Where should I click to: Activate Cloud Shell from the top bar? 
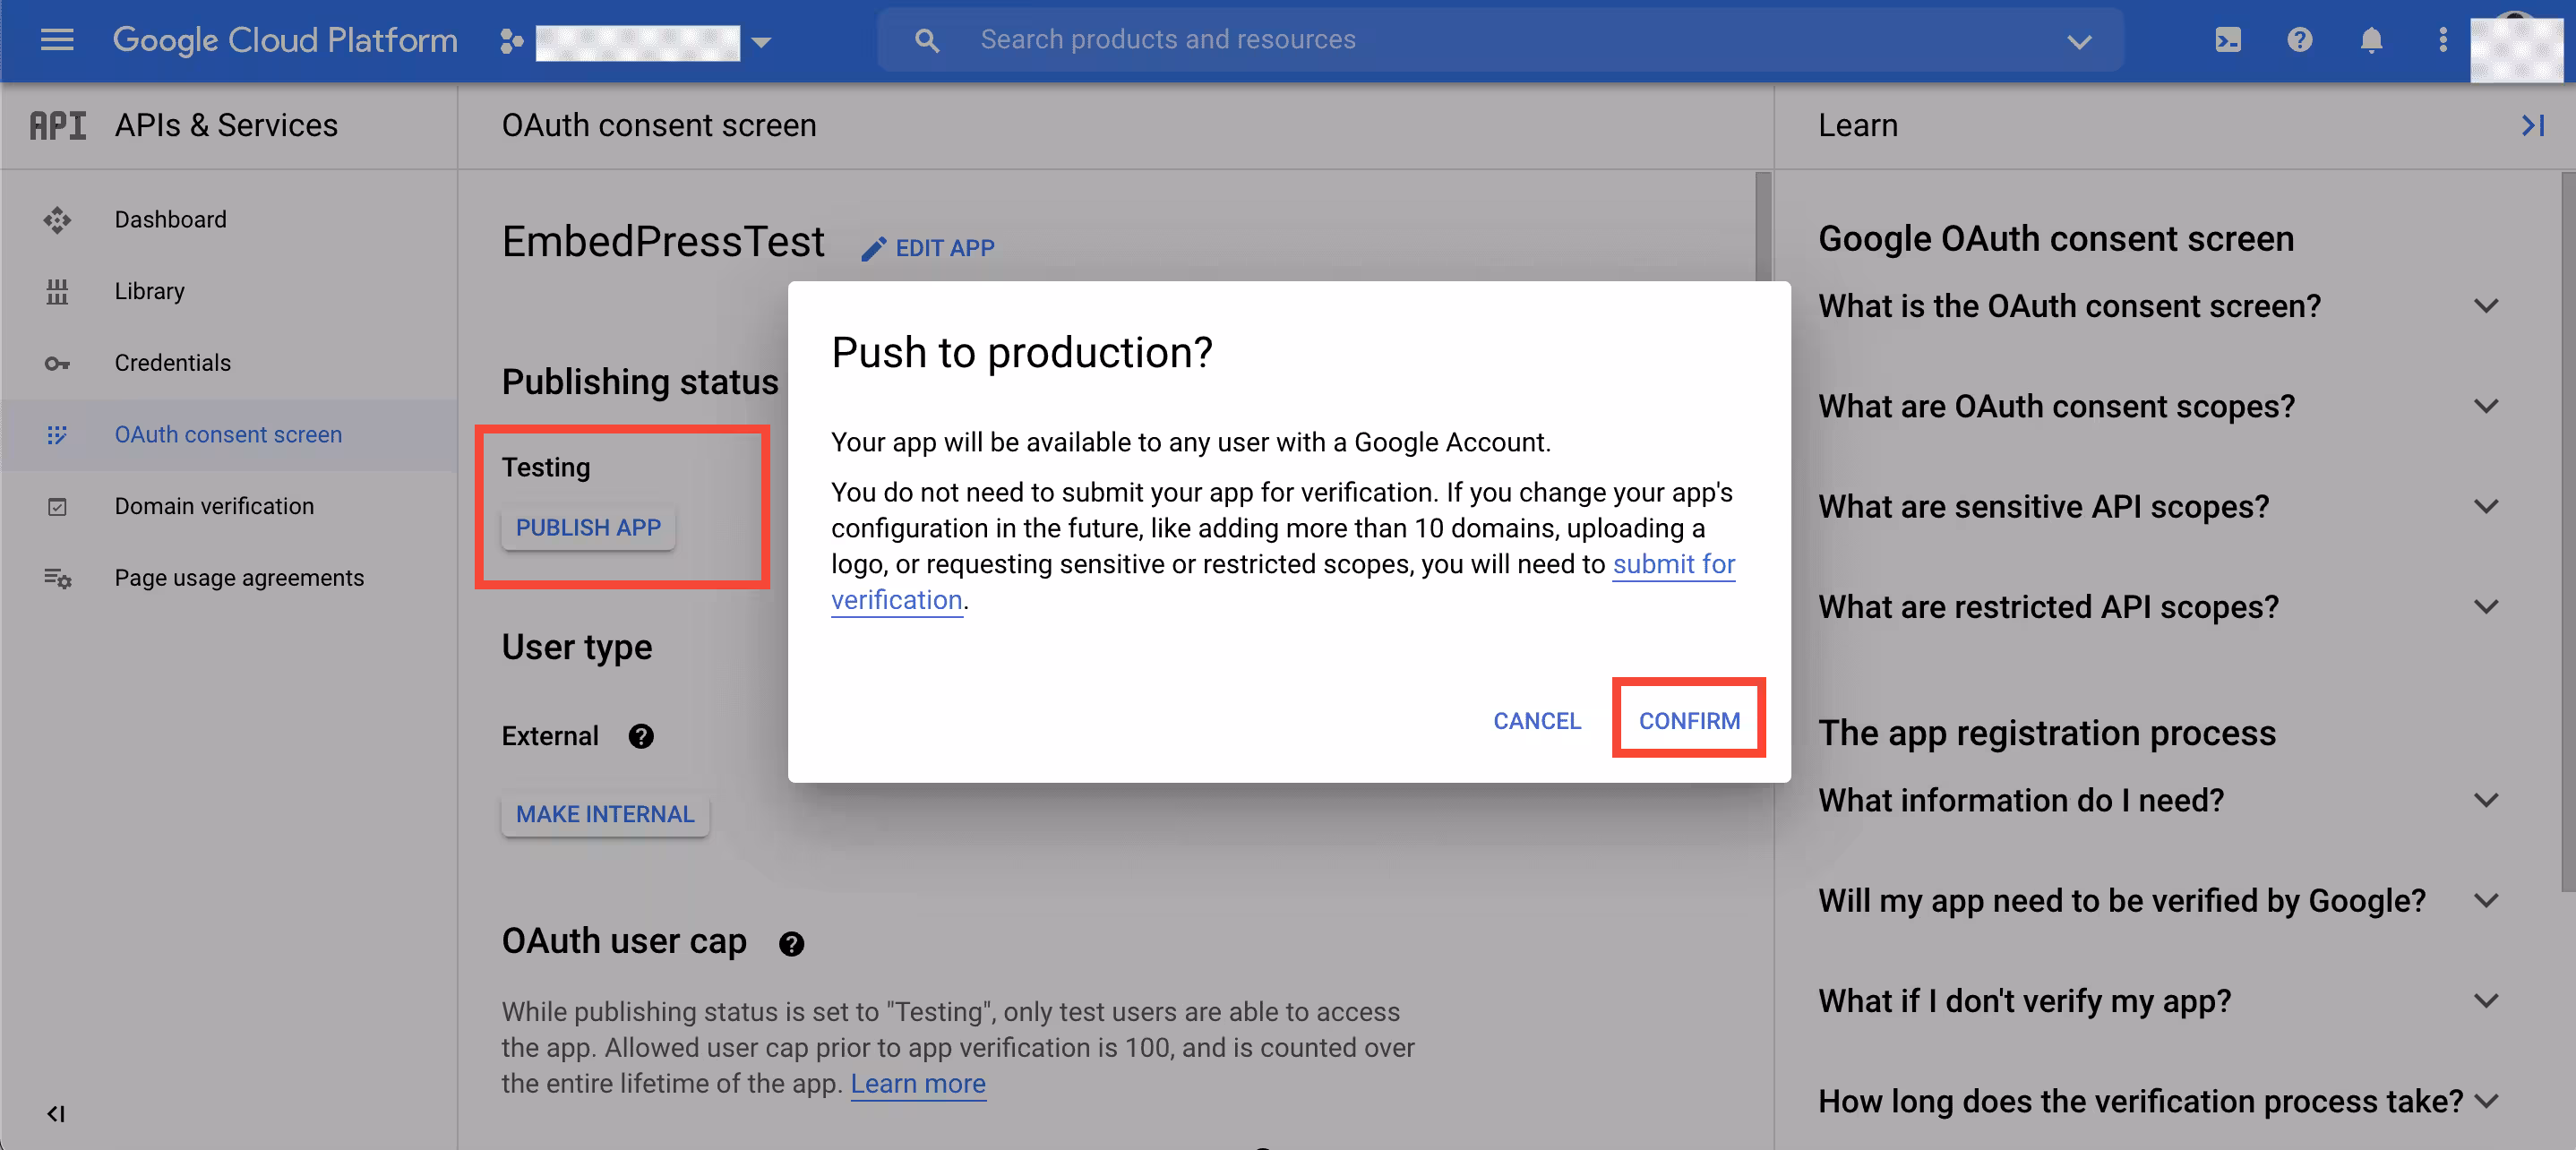pyautogui.click(x=2228, y=40)
